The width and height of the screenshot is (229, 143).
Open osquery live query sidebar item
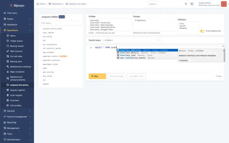[x=17, y=85]
